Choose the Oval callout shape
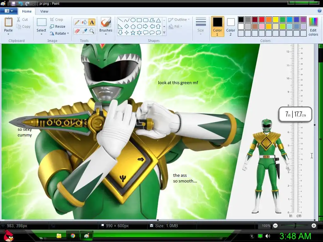The width and height of the screenshot is (323, 242). coord(152,32)
